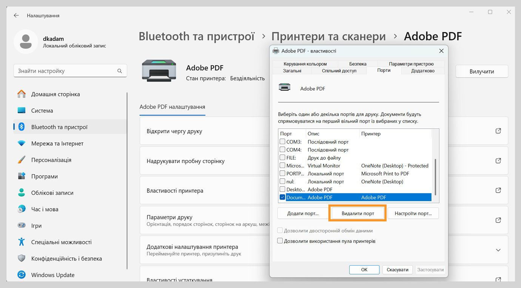Open the Спільний доступ tab
Image resolution: width=521 pixels, height=288 pixels.
point(339,70)
